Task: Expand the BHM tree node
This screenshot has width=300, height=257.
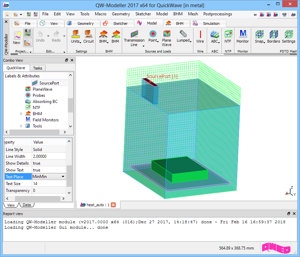Action: pyautogui.click(x=22, y=114)
